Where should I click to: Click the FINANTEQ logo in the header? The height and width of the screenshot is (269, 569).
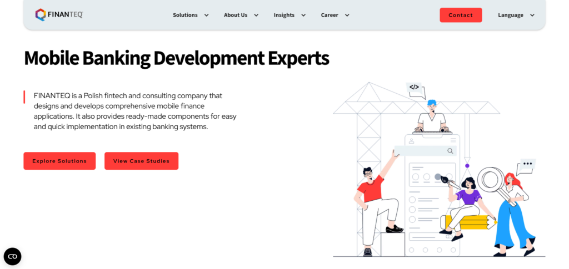pos(59,15)
